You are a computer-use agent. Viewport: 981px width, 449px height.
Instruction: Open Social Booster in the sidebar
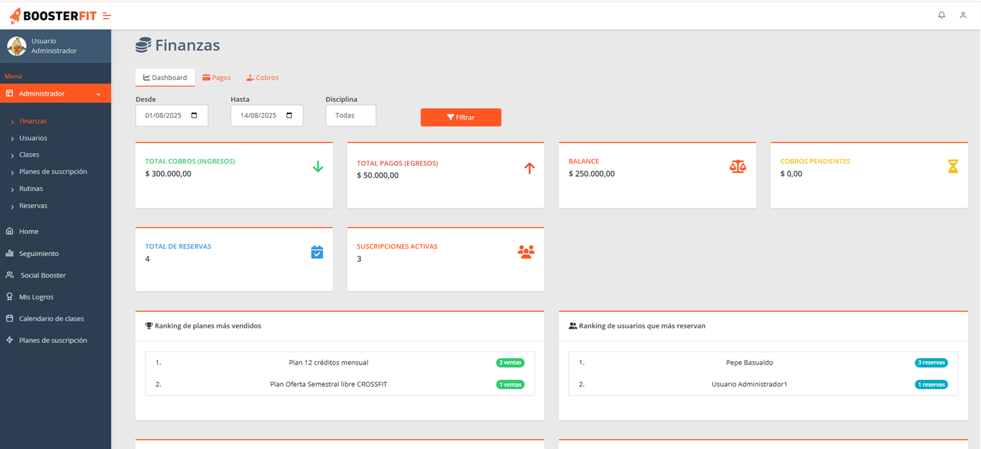[43, 275]
